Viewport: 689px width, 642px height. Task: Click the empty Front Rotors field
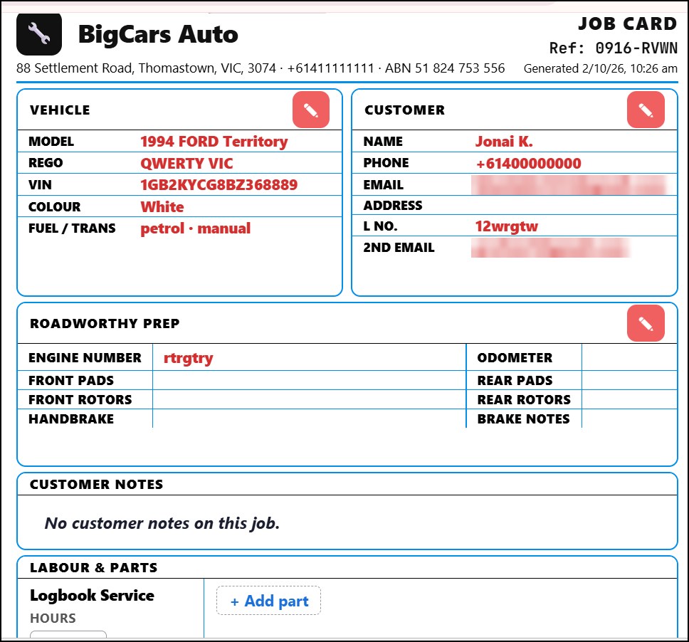point(310,399)
